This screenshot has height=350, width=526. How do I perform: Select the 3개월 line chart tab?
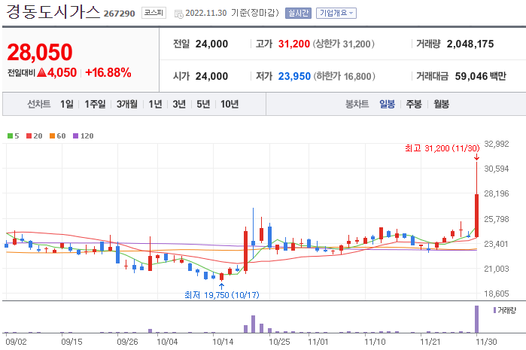pyautogui.click(x=127, y=105)
